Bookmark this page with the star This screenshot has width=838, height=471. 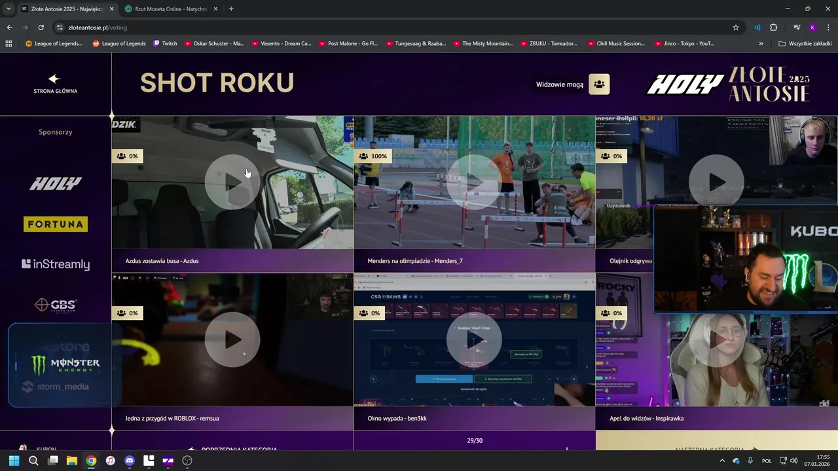click(x=736, y=27)
